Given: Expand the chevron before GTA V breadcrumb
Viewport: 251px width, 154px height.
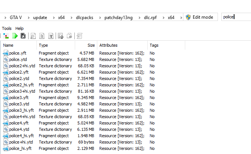Looking at the screenshot, I should point(5,18).
